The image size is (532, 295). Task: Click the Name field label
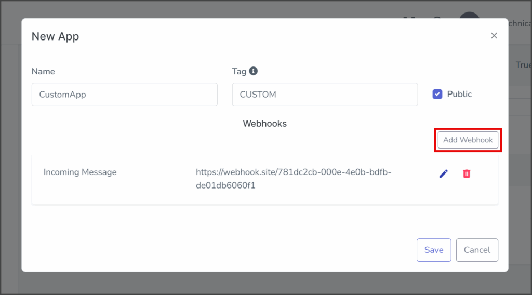[43, 71]
